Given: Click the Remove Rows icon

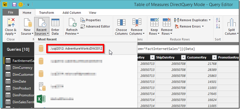Looking at the screenshot, I should (x=167, y=22).
